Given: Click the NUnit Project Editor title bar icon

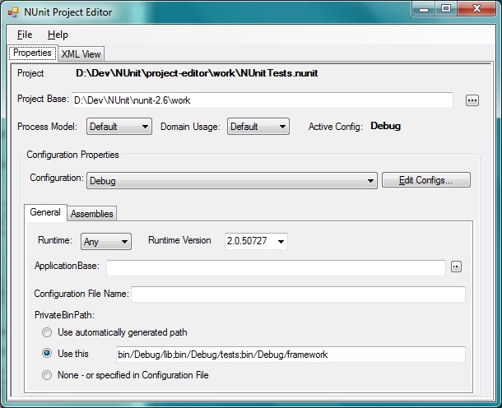Looking at the screenshot, I should pos(12,11).
